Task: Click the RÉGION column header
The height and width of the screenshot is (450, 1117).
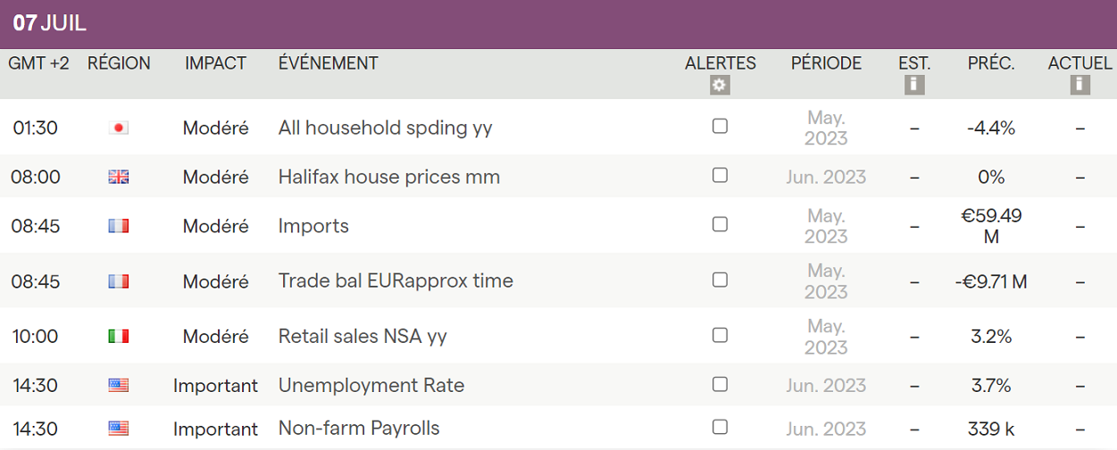Action: click(119, 63)
